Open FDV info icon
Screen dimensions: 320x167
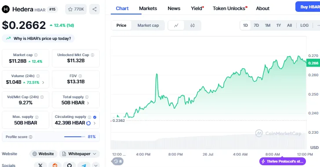tap(80, 76)
